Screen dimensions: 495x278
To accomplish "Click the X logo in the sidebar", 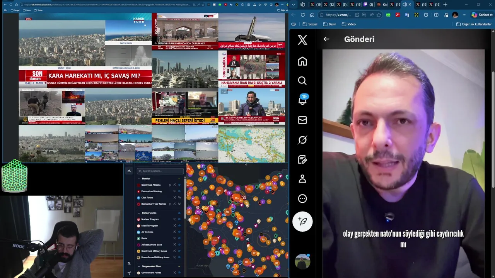I will 302,40.
